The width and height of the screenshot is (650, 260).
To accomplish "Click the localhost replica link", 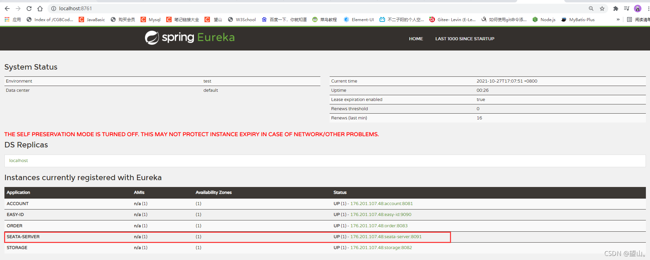I will (18, 161).
